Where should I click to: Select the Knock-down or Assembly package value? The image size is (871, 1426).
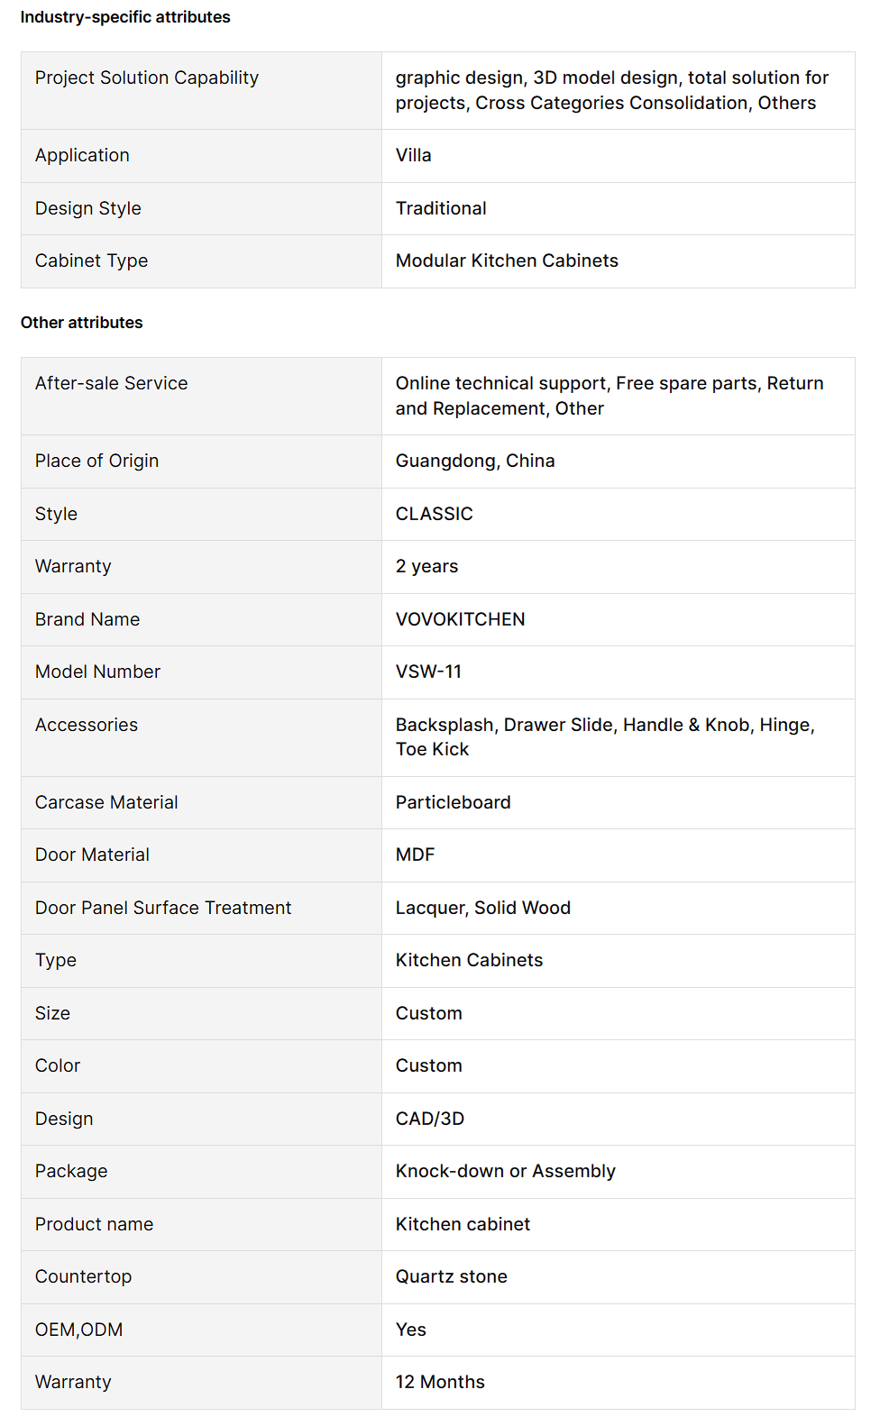[x=506, y=1172]
